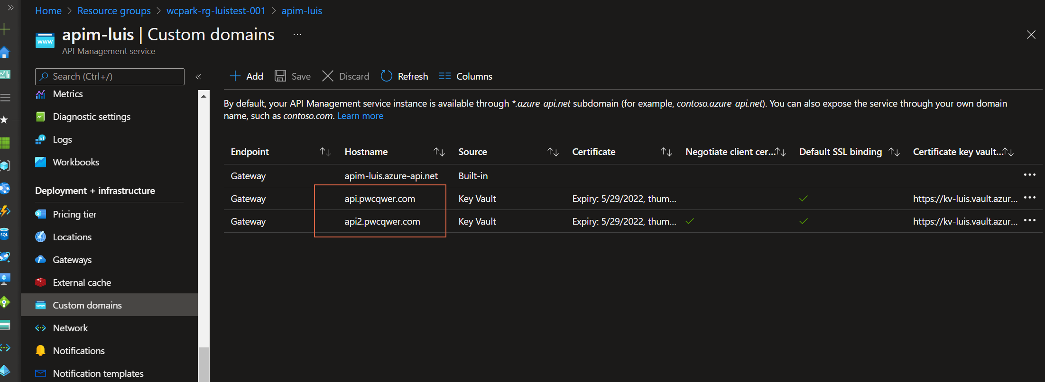Click the Metrics chart icon
The width and height of the screenshot is (1045, 382).
pos(41,94)
